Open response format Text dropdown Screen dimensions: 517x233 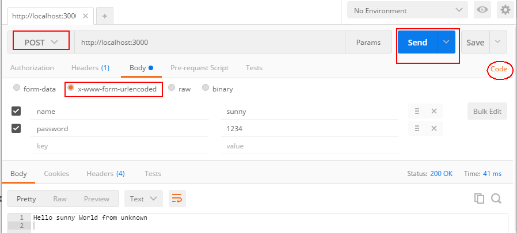click(x=143, y=199)
